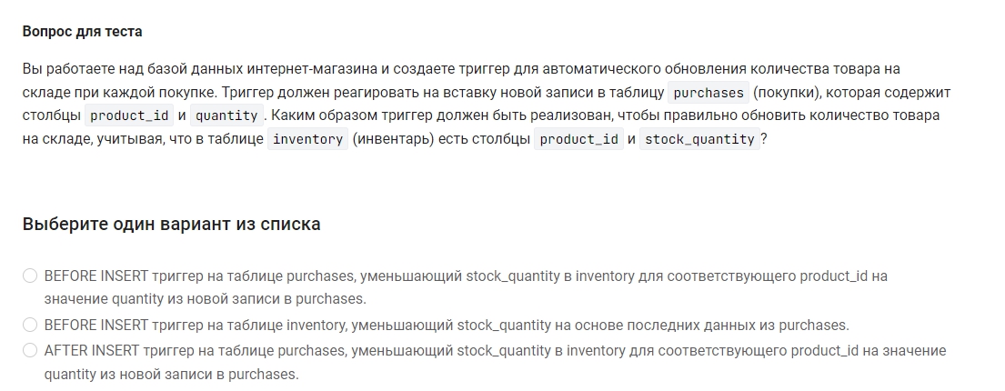1005x391 pixels.
Task: Pick the AFTER INSERT on purchases radio button
Action: coord(30,351)
